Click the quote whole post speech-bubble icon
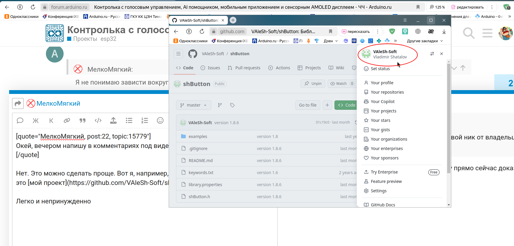The image size is (514, 246). [x=20, y=120]
